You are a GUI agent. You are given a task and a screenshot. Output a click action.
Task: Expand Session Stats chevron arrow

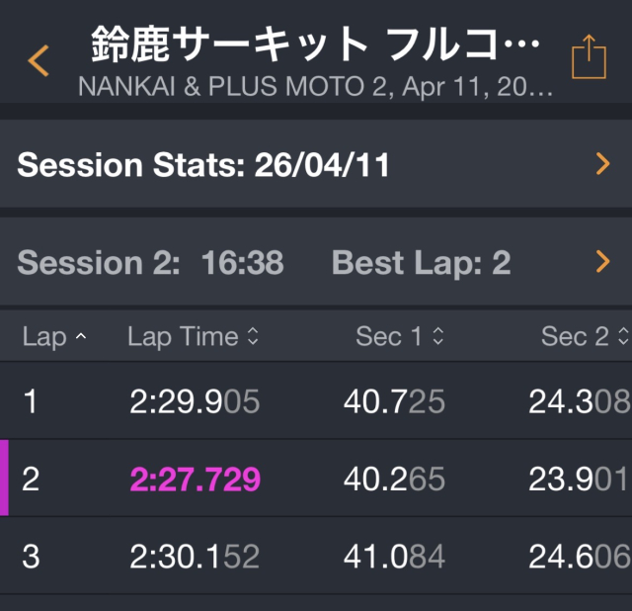603,165
